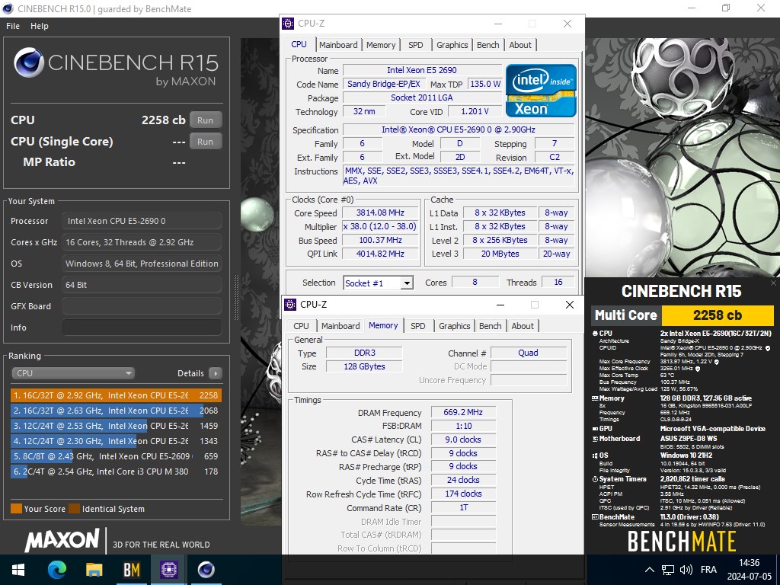Show hidden tray icons chevron
The image size is (780, 585).
(650, 570)
